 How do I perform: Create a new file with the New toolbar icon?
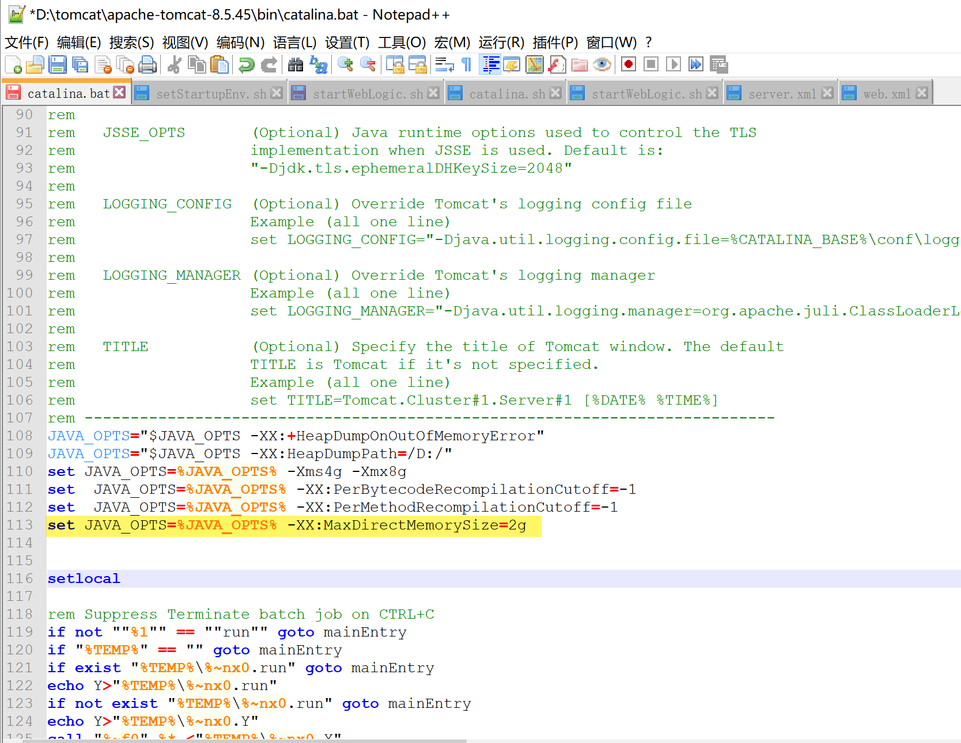(13, 65)
